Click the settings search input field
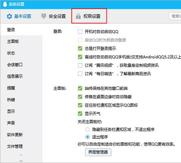 click(x=175, y=16)
